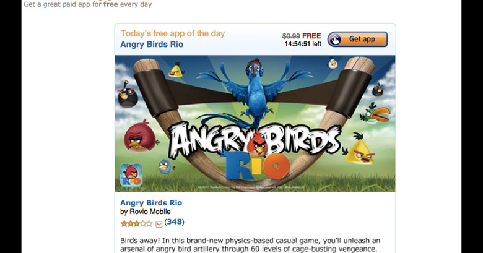The height and width of the screenshot is (253, 483).
Task: Click the white bird at top right
Action: pos(332,63)
